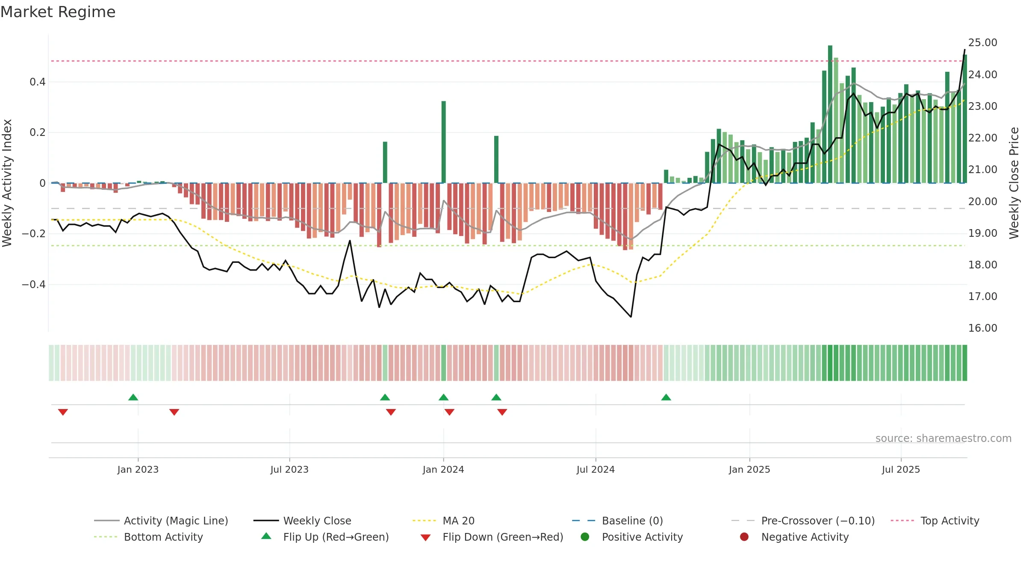Image resolution: width=1026 pixels, height=577 pixels.
Task: Click the 16.00 price axis label
Action: pos(983,328)
